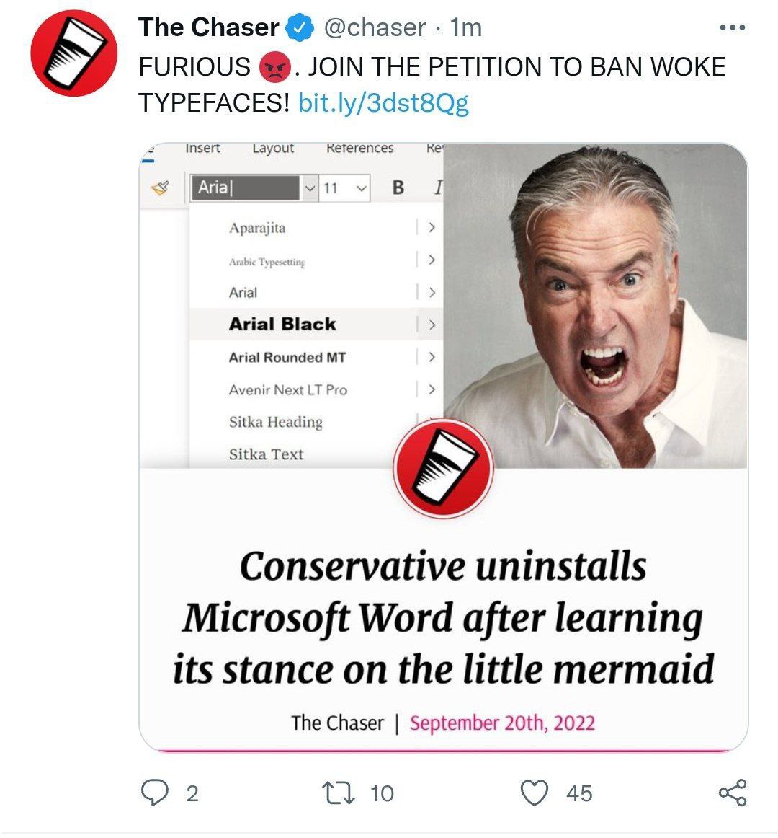Reply using the speech bubble icon

click(x=154, y=792)
